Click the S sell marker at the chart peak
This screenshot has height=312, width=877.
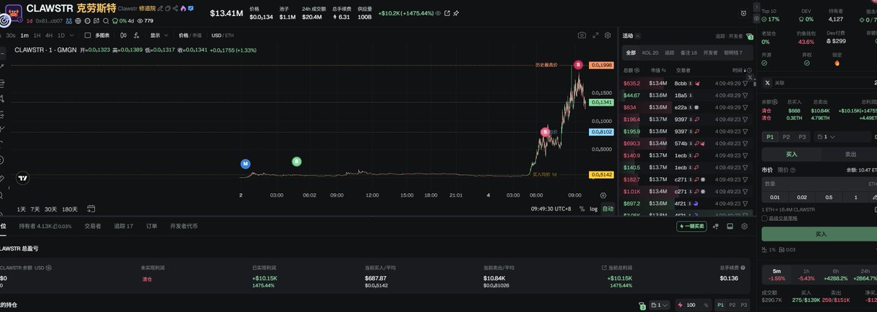tap(578, 65)
